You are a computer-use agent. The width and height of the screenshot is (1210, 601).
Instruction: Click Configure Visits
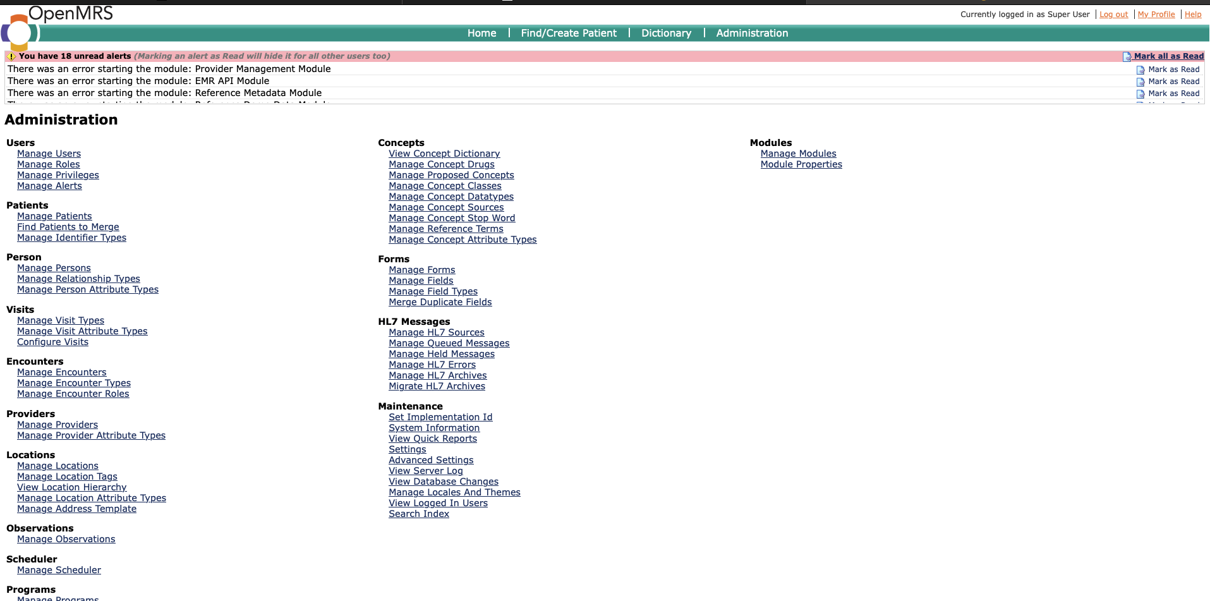[52, 342]
